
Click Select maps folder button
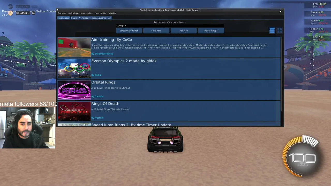point(129,30)
